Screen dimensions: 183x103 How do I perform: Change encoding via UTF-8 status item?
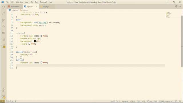click(x=132, y=101)
